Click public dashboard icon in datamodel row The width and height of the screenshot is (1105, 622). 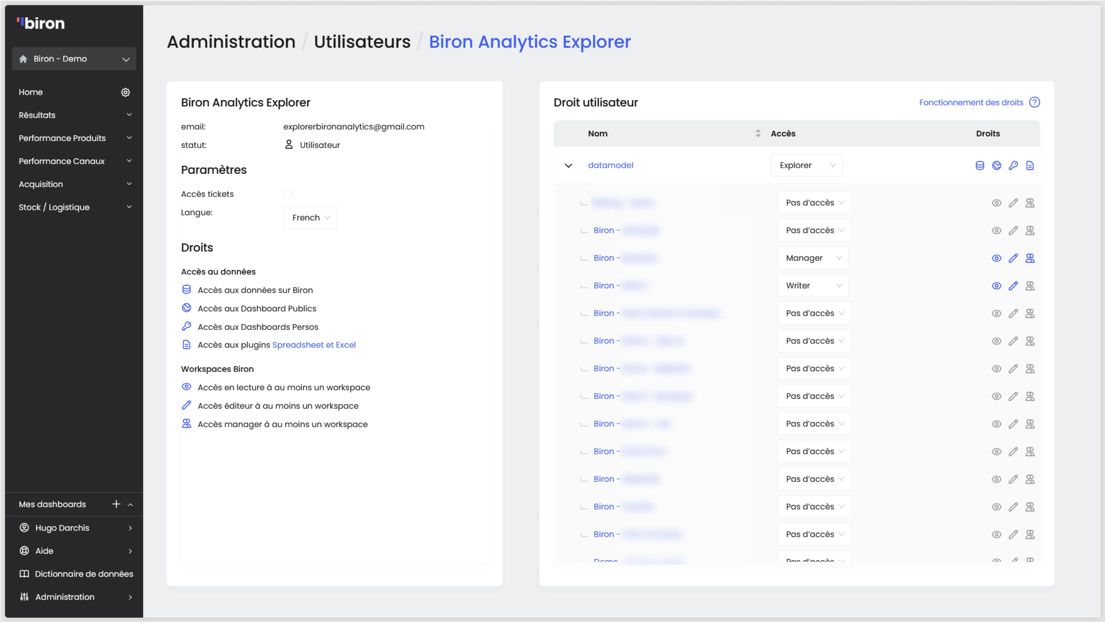[x=997, y=166]
